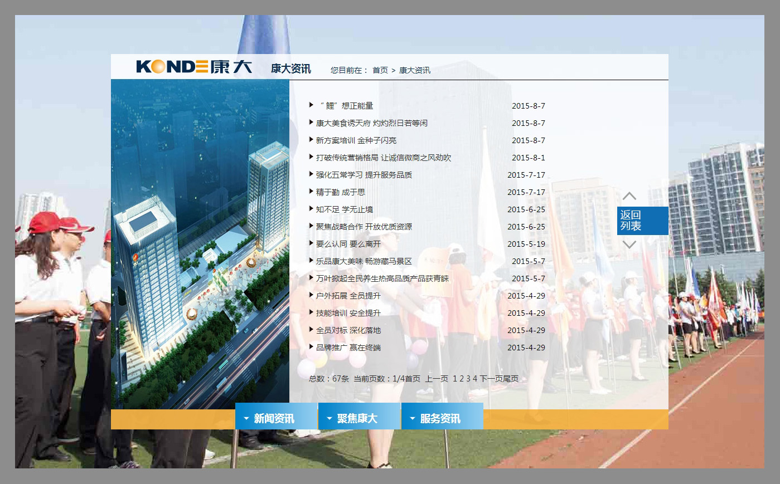Open article 康大美食诱天府 灼灼烈日若等闲
Image resolution: width=780 pixels, height=484 pixels.
pos(372,123)
